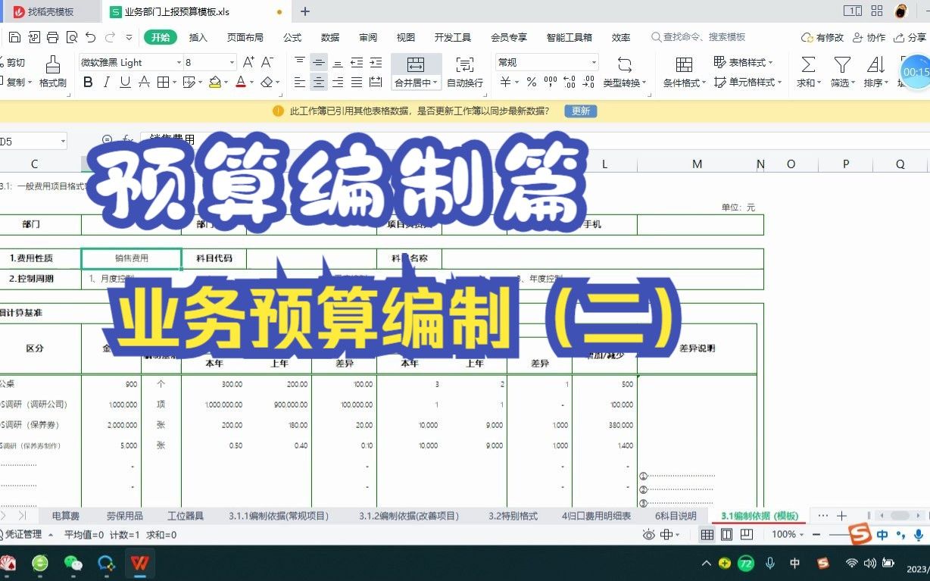This screenshot has height=581, width=930.
Task: Open the 表格样式 dropdown
Action: (x=742, y=62)
